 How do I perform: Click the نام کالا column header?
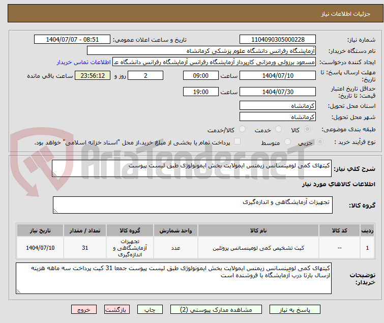click(258, 230)
